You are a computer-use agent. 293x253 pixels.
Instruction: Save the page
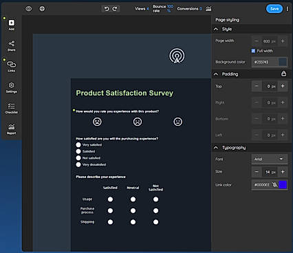(x=274, y=9)
